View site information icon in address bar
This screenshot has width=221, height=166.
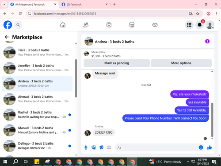[x=30, y=14]
